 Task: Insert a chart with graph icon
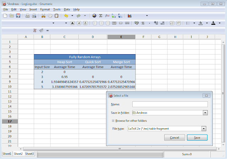coord(129,16)
